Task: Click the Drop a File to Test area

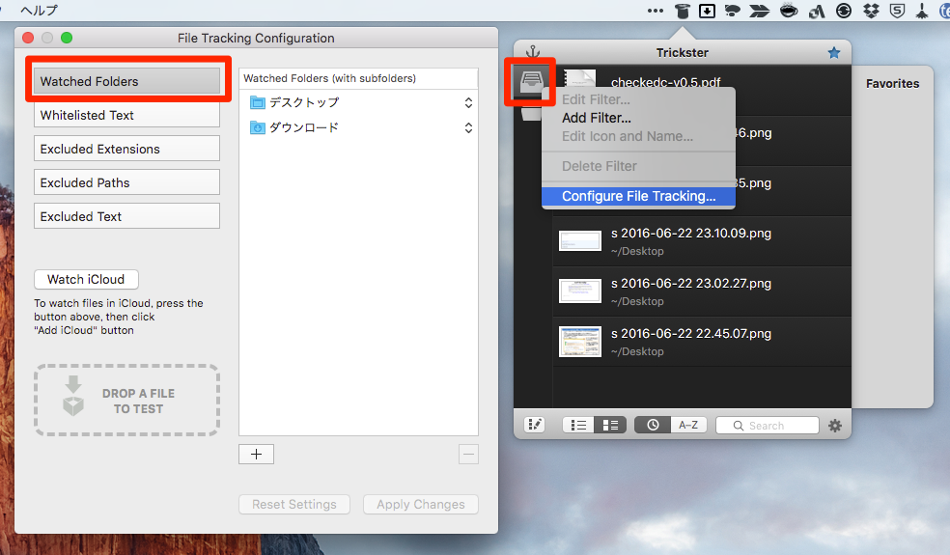Action: coord(126,400)
